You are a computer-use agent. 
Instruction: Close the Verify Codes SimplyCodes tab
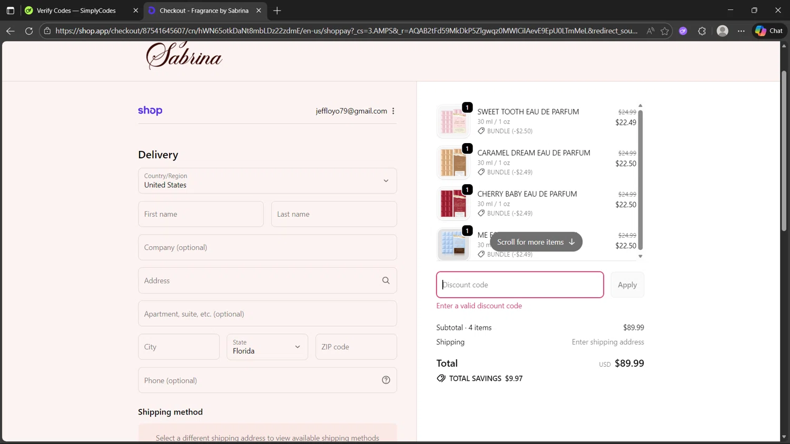[x=135, y=11]
